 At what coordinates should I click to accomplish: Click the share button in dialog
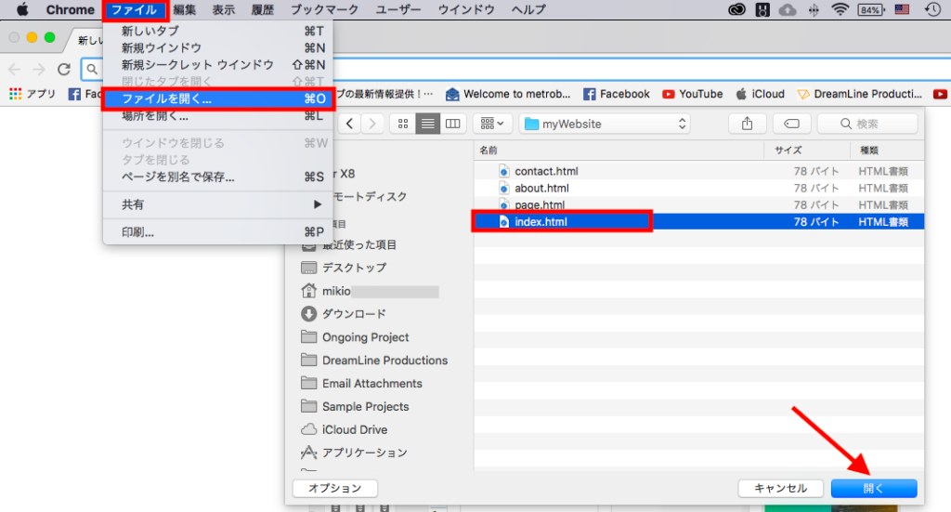click(748, 124)
